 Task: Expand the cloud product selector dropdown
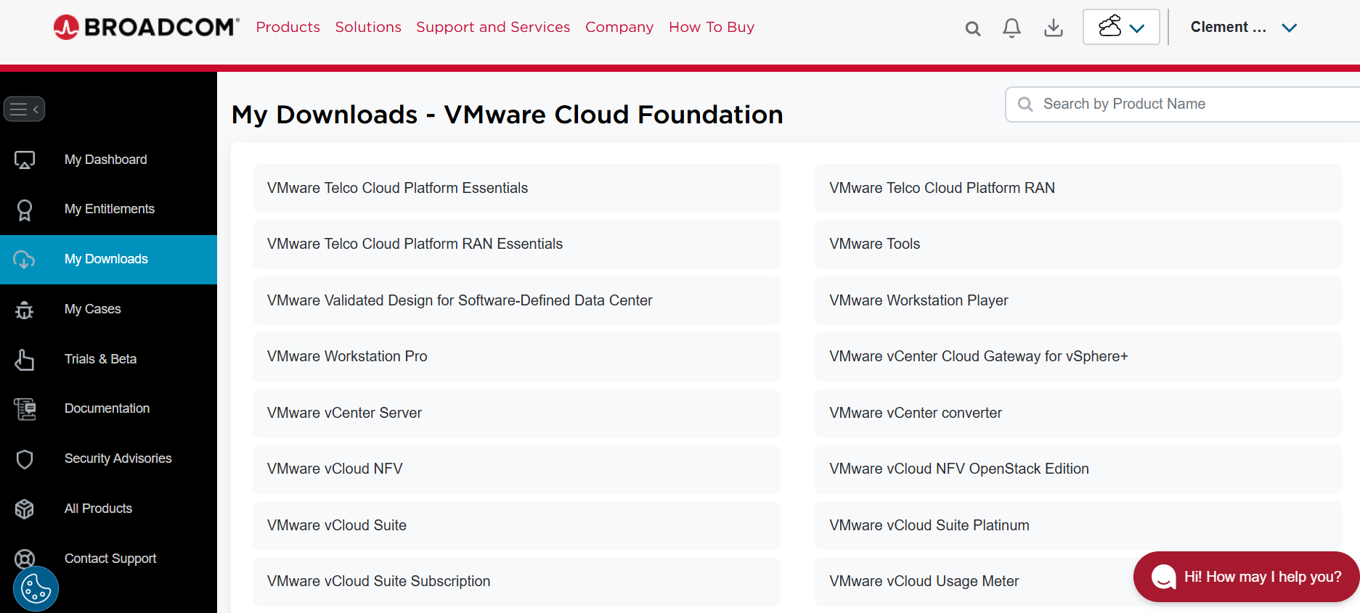1120,28
